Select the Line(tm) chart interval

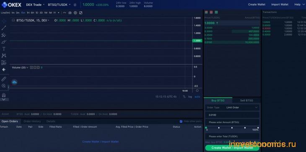(x=5, y=13)
